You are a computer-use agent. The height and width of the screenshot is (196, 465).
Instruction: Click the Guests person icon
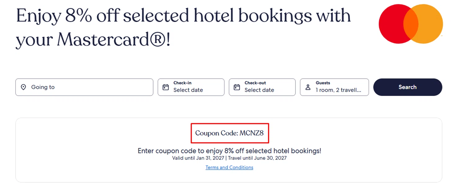click(308, 87)
